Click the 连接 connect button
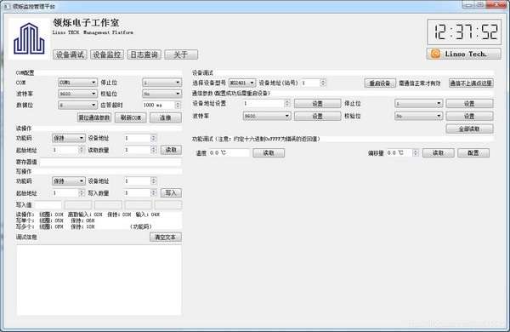The image size is (510, 332). (166, 117)
